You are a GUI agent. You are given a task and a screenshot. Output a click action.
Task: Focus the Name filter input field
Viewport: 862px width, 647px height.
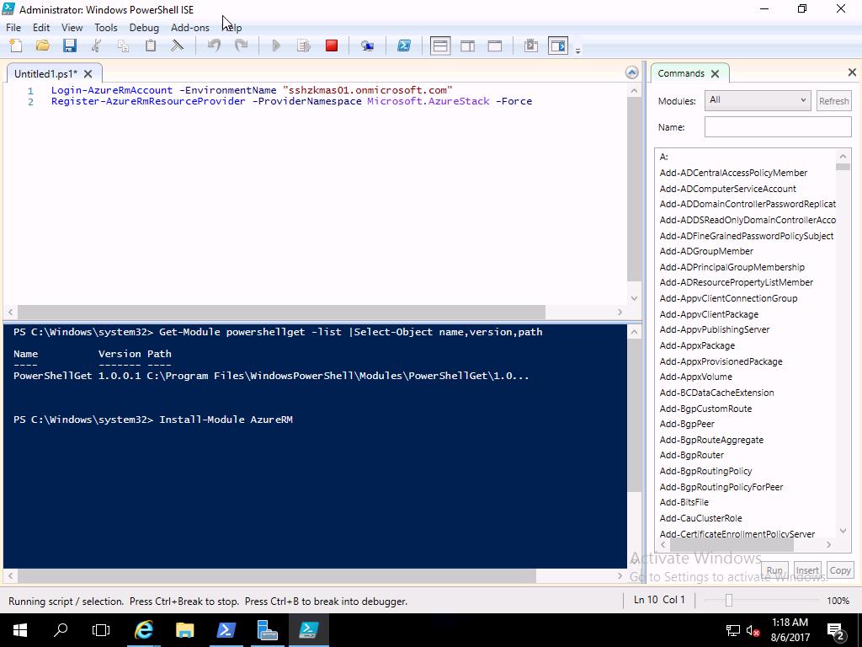[x=778, y=127]
